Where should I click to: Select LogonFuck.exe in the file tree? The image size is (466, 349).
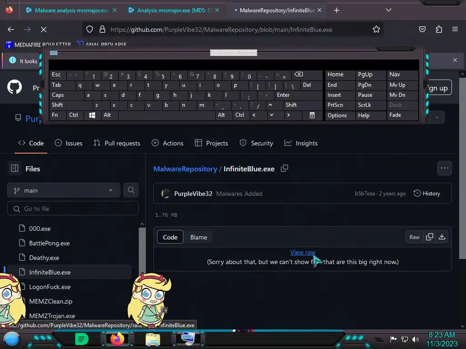click(x=50, y=287)
